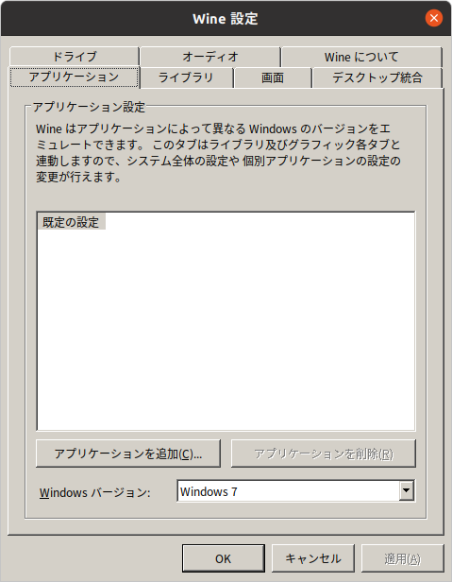Image resolution: width=452 pixels, height=582 pixels.
Task: Click アプリケーションを追加(C)... button
Action: click(x=128, y=454)
